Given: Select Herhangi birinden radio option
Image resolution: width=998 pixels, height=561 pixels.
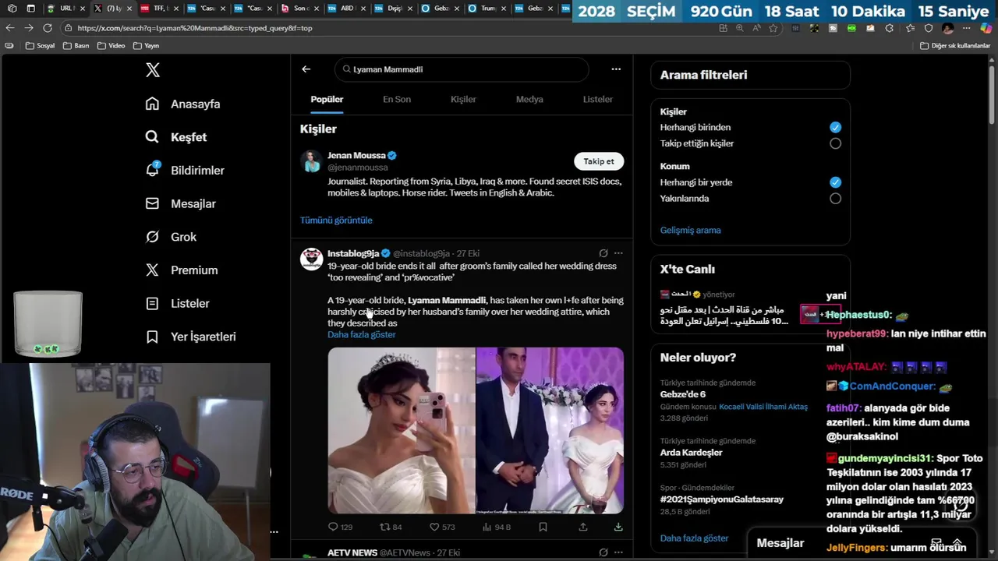Looking at the screenshot, I should 835,127.
